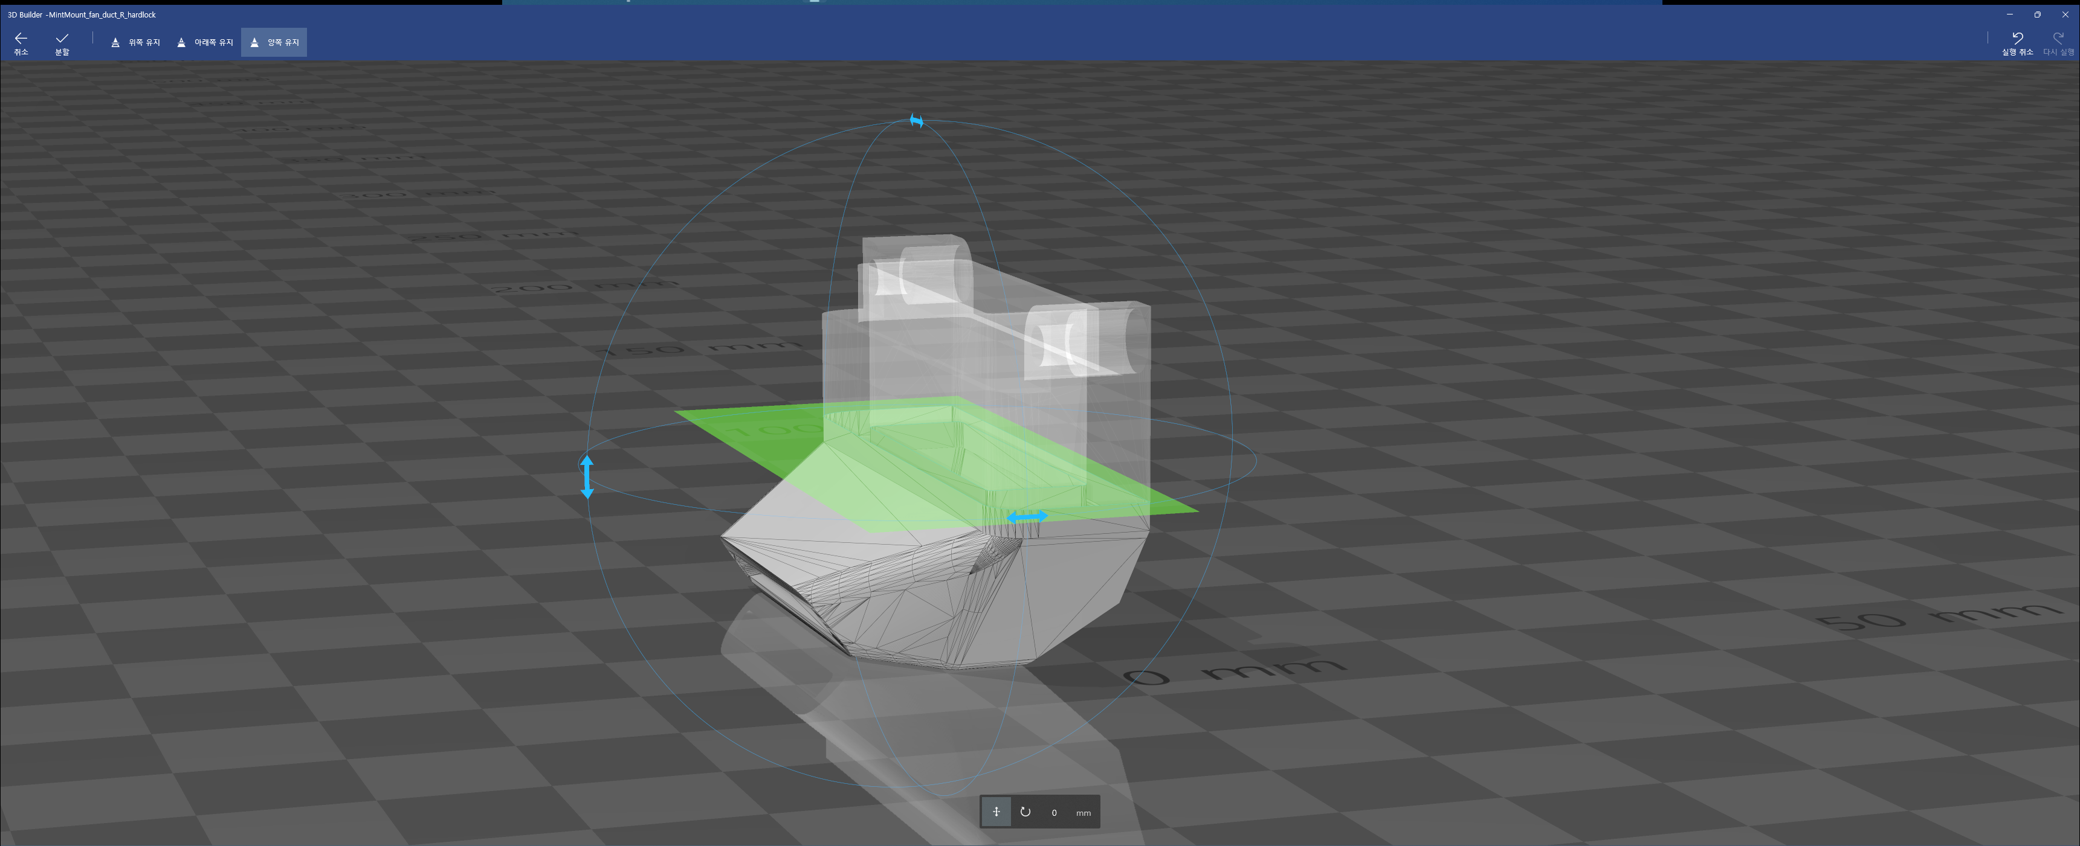
Task: Click the 취소 back arrow
Action: click(21, 43)
